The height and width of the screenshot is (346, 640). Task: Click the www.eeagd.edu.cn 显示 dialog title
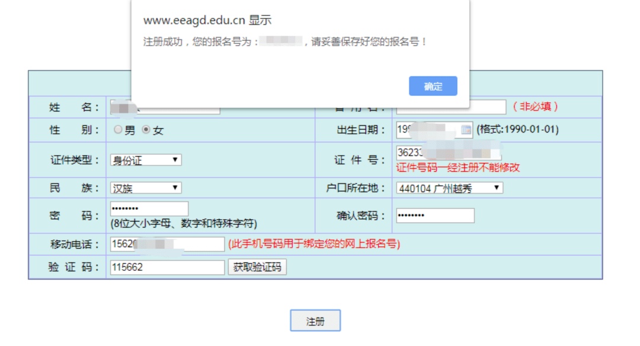(x=207, y=20)
